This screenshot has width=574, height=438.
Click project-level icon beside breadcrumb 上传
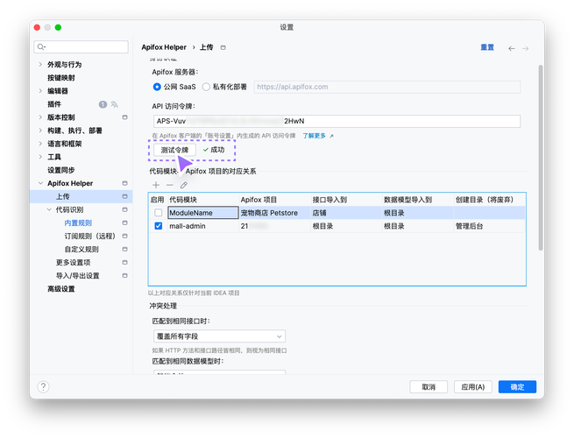click(223, 47)
